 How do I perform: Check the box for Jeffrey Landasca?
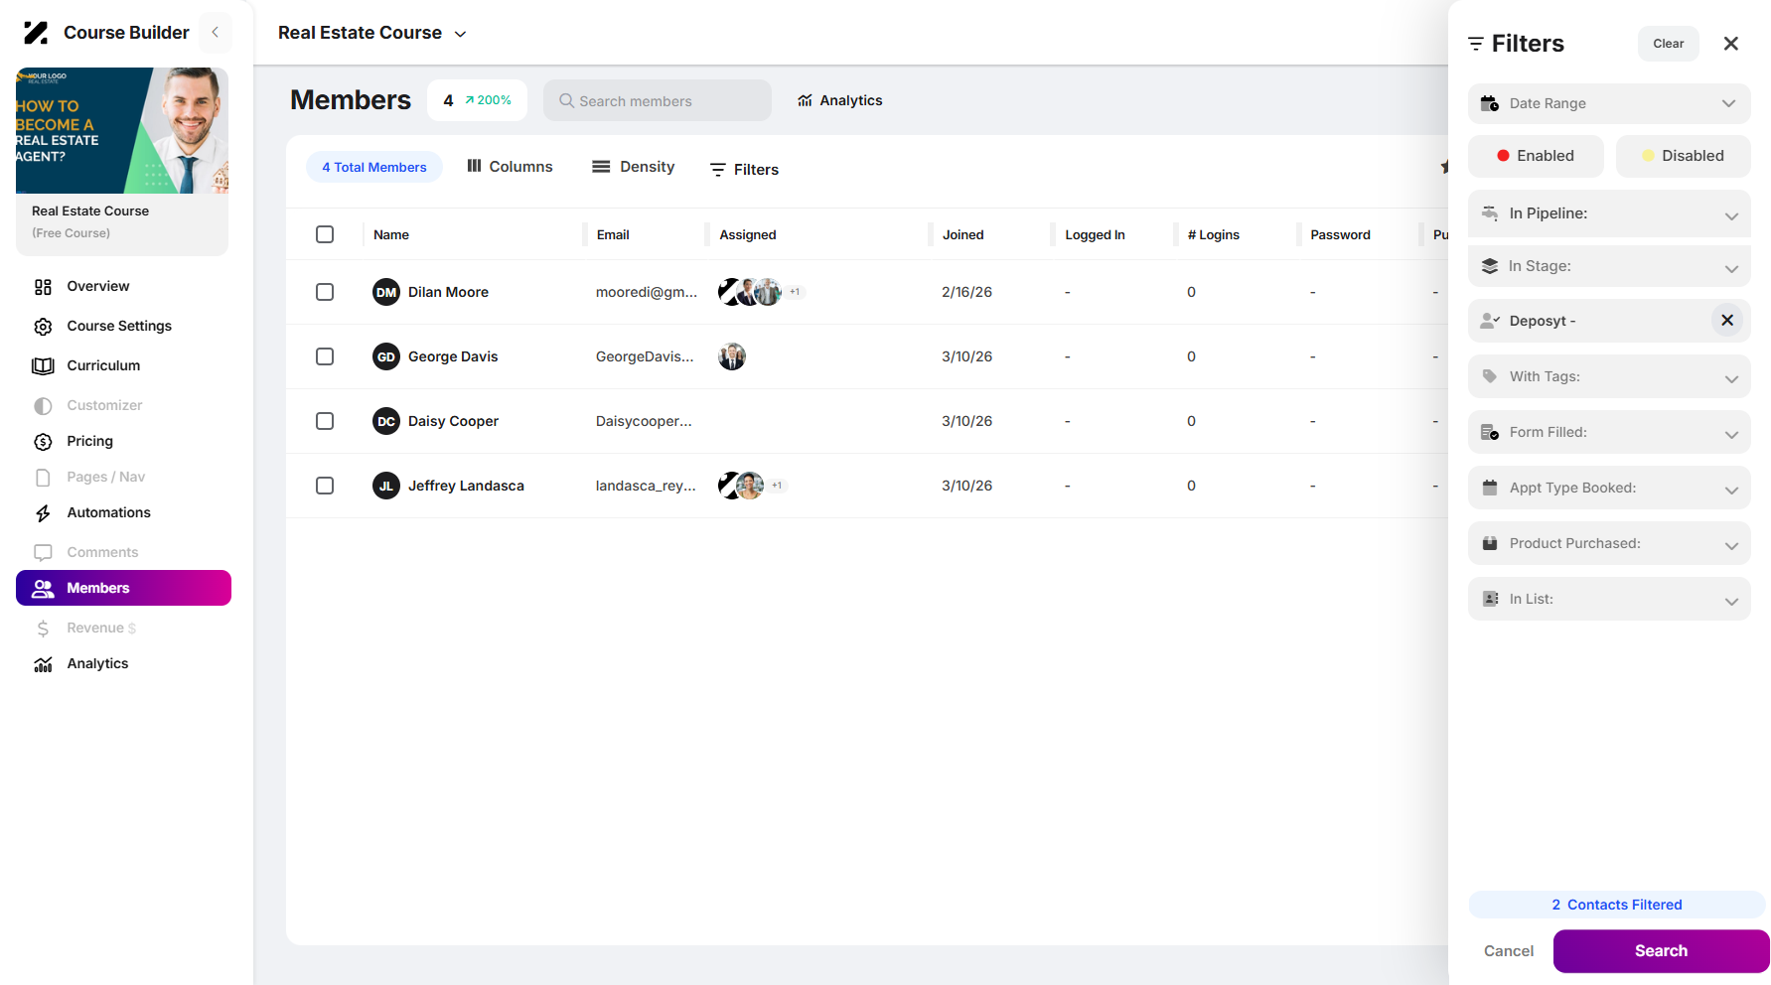point(325,486)
